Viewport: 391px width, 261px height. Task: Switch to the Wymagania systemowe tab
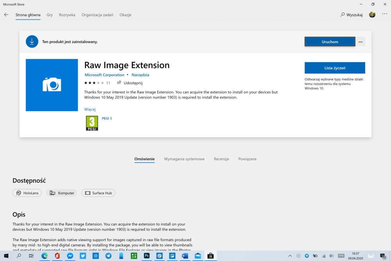(x=184, y=159)
